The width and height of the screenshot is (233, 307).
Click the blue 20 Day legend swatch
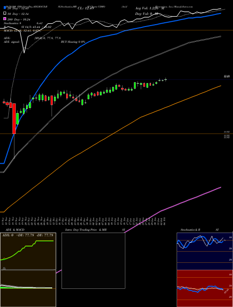click(x=5, y=8)
